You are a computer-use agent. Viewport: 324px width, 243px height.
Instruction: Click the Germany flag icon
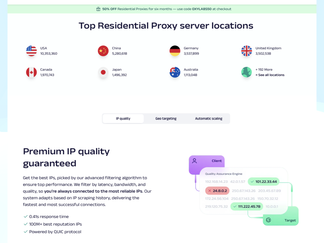click(x=175, y=51)
